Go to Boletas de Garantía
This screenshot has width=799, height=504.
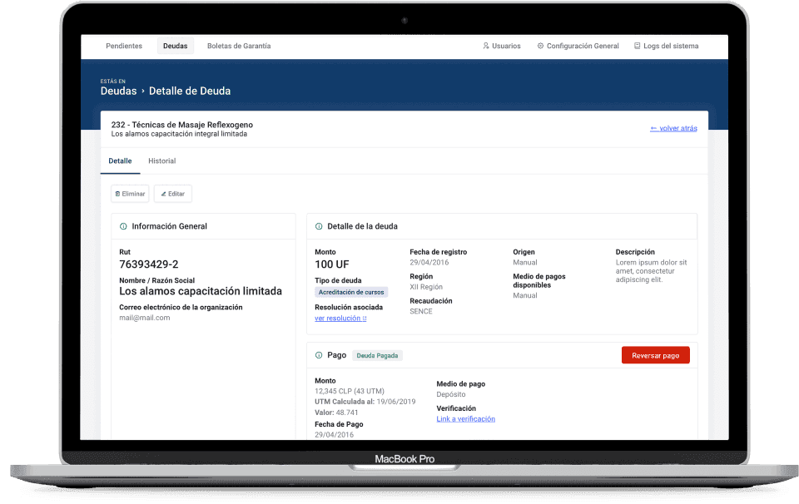[x=239, y=47]
